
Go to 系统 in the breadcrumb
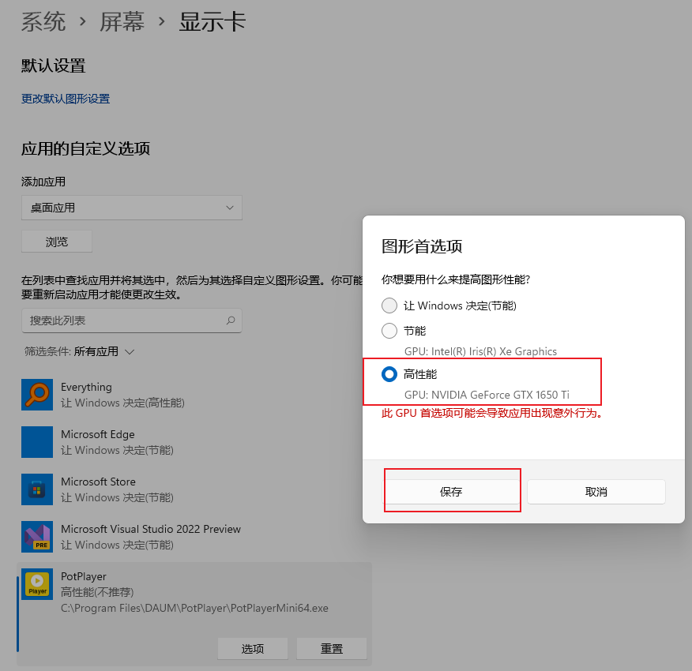(x=43, y=21)
